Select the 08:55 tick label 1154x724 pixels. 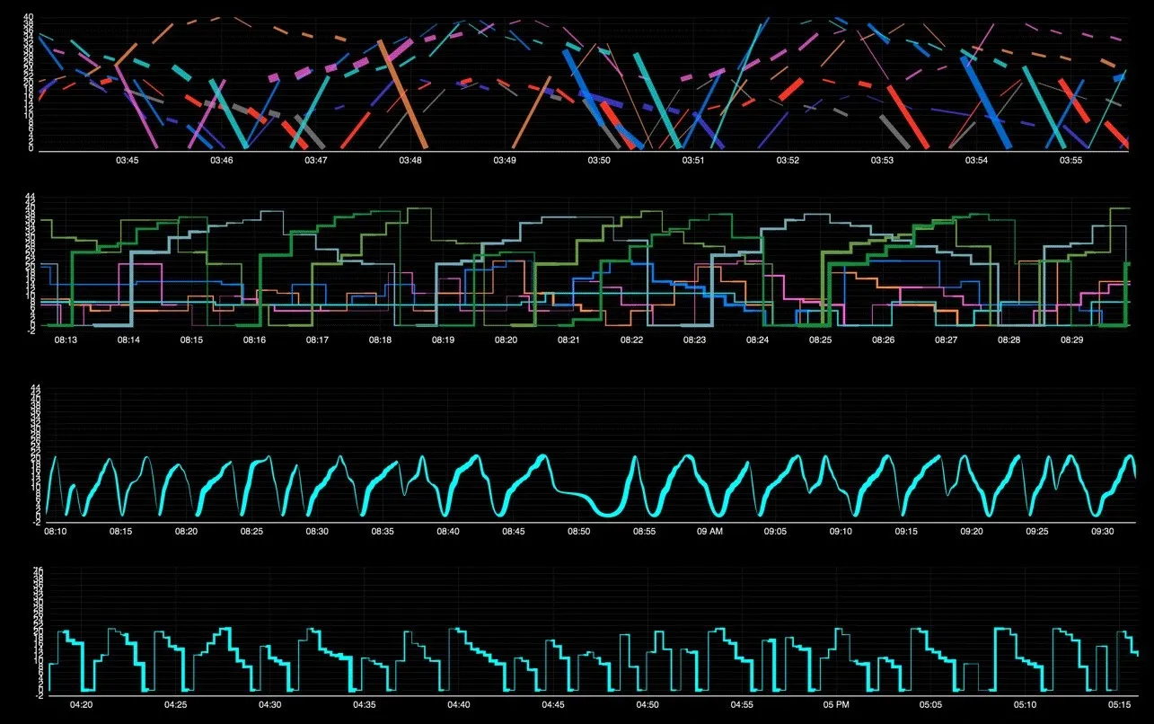click(645, 532)
